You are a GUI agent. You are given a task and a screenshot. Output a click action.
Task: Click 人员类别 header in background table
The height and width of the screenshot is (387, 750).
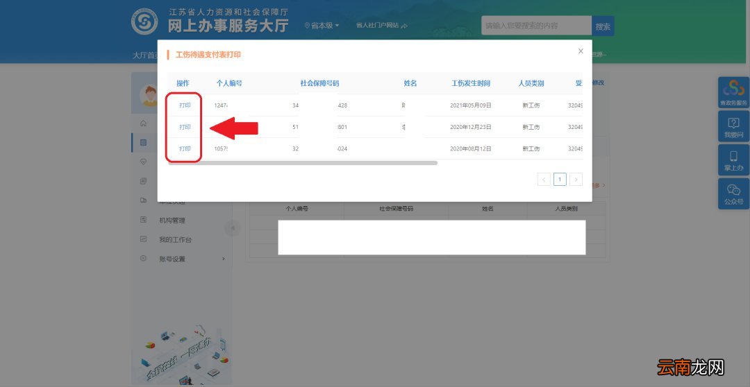pyautogui.click(x=567, y=209)
